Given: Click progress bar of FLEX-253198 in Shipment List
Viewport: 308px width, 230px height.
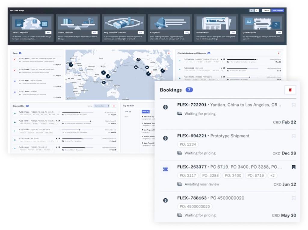Looking at the screenshot, I should pos(78,138).
